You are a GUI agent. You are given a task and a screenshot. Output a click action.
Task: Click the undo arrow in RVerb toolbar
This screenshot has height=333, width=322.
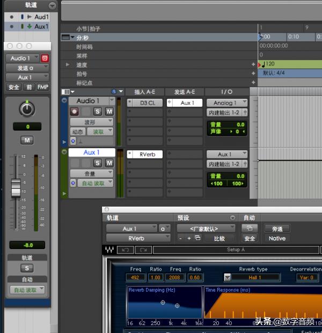(x=125, y=250)
